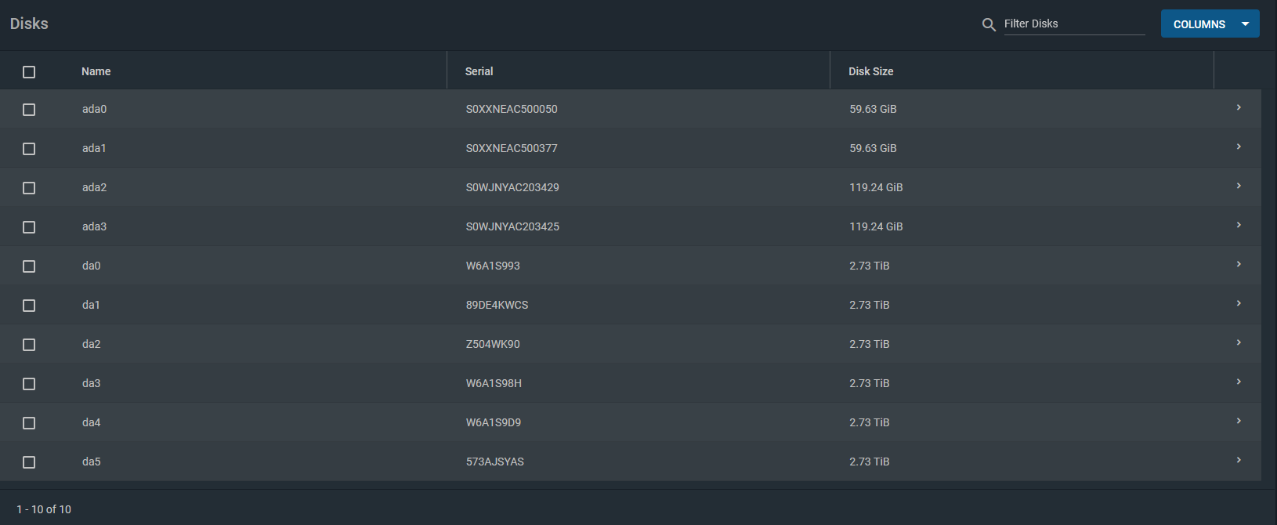Open the da1 row expand arrow
Image resolution: width=1277 pixels, height=525 pixels.
[1239, 303]
